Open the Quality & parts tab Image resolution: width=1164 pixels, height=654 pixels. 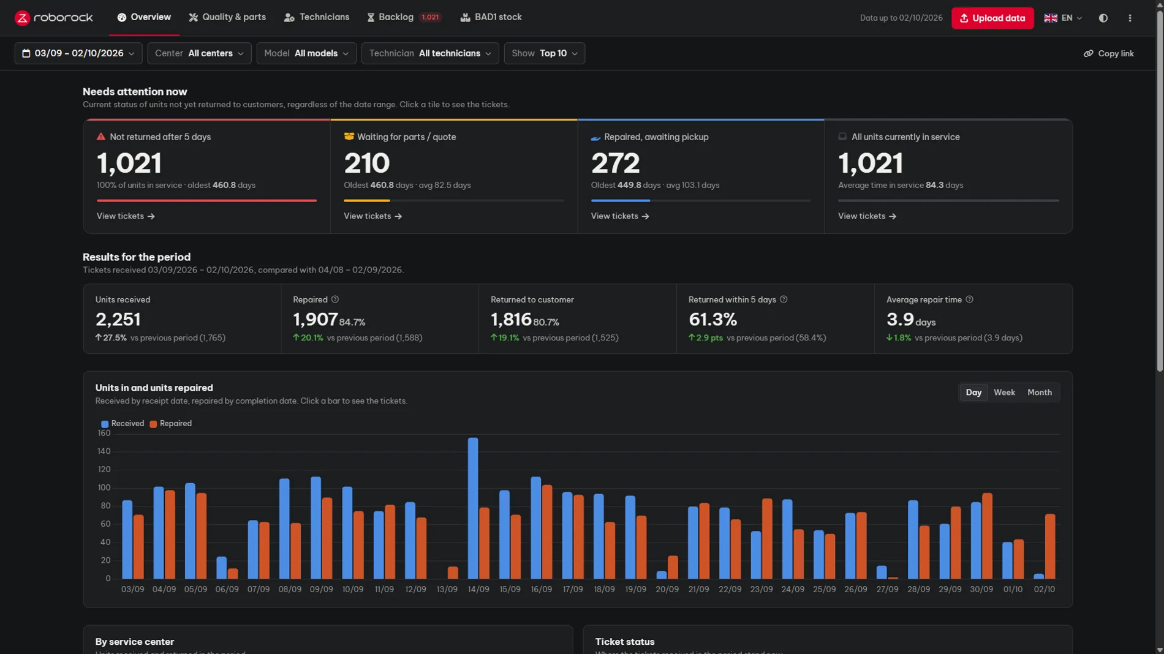227,17
